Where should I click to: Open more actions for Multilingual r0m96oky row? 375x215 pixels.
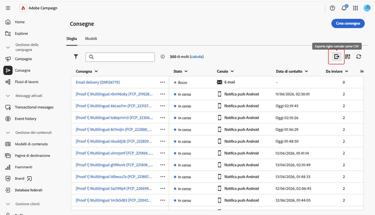(162, 94)
